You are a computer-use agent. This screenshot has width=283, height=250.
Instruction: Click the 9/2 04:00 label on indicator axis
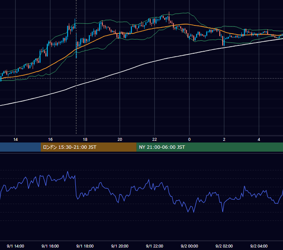tap(259, 246)
